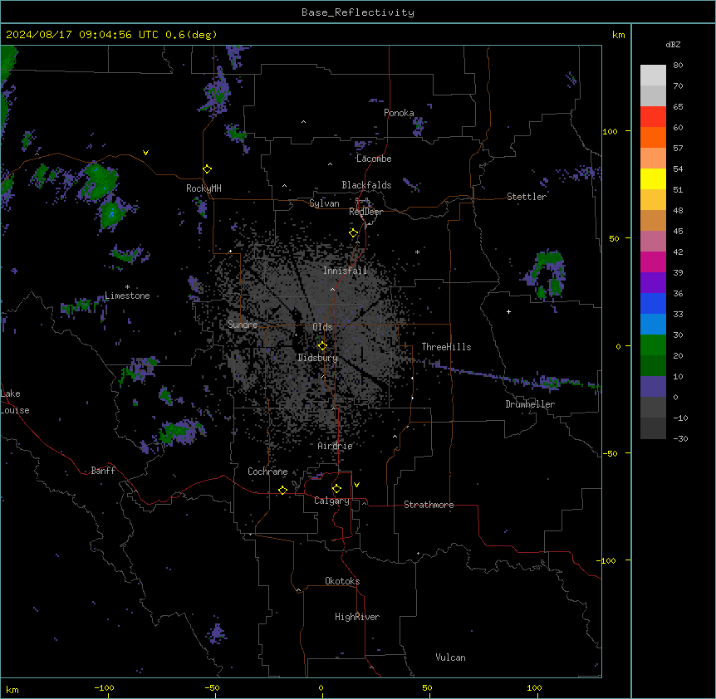Click the RockyMH town label

click(204, 188)
